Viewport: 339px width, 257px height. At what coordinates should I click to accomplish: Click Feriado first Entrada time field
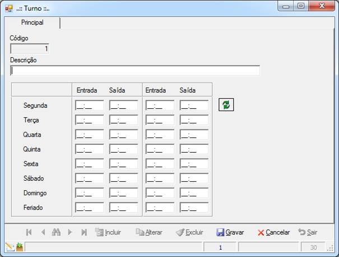(90, 208)
